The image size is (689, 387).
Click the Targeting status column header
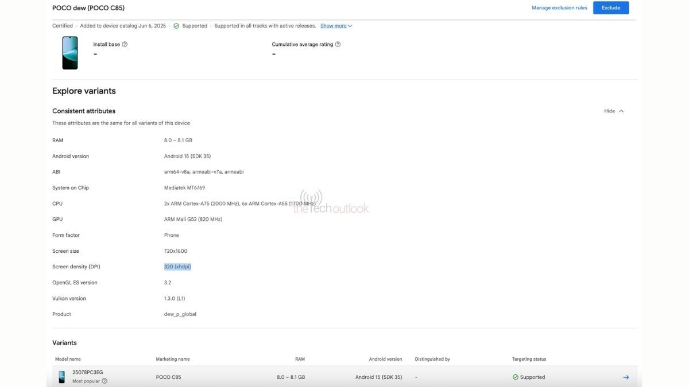529,359
